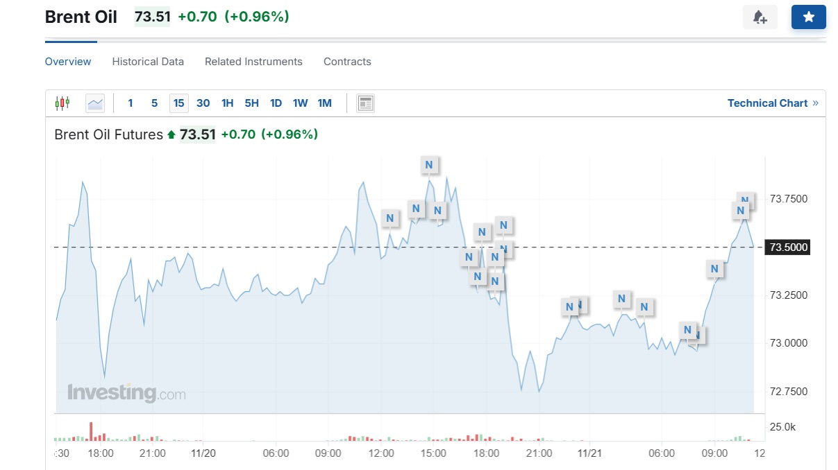The height and width of the screenshot is (470, 838).
Task: Open the N news marker on the rising line near 09:00 on 11/21
Action: point(714,269)
